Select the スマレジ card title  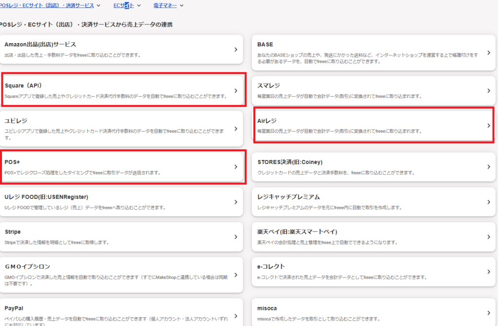coord(268,86)
